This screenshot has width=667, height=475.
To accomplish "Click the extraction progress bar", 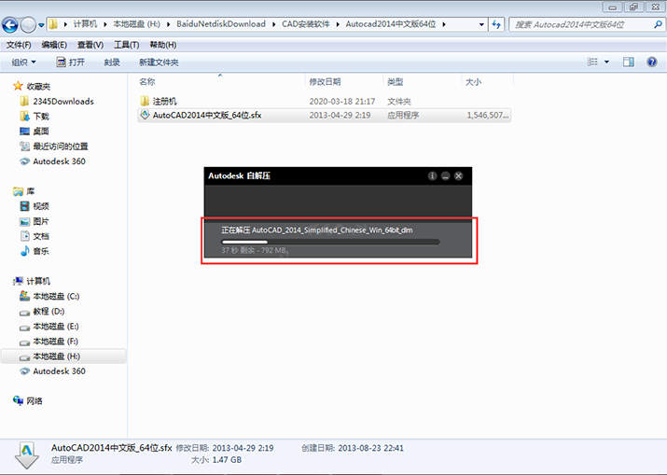I will click(330, 242).
